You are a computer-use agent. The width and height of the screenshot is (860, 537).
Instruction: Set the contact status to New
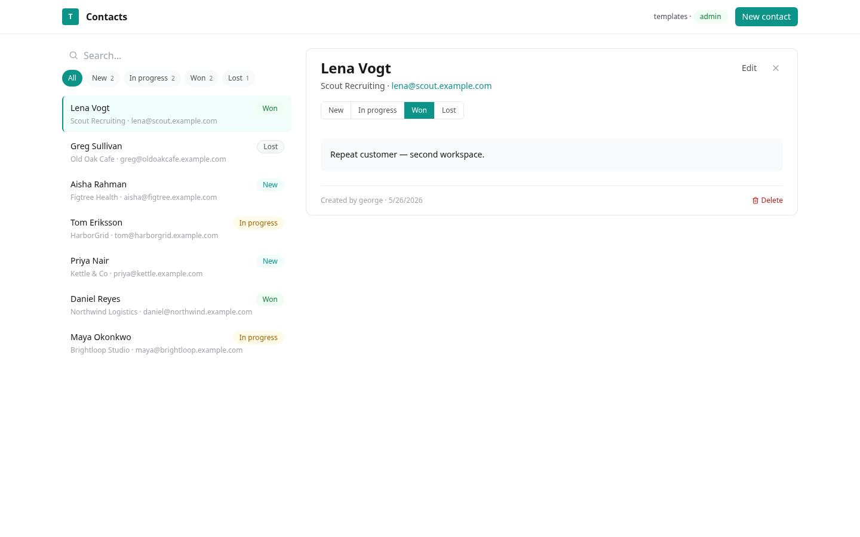336,110
